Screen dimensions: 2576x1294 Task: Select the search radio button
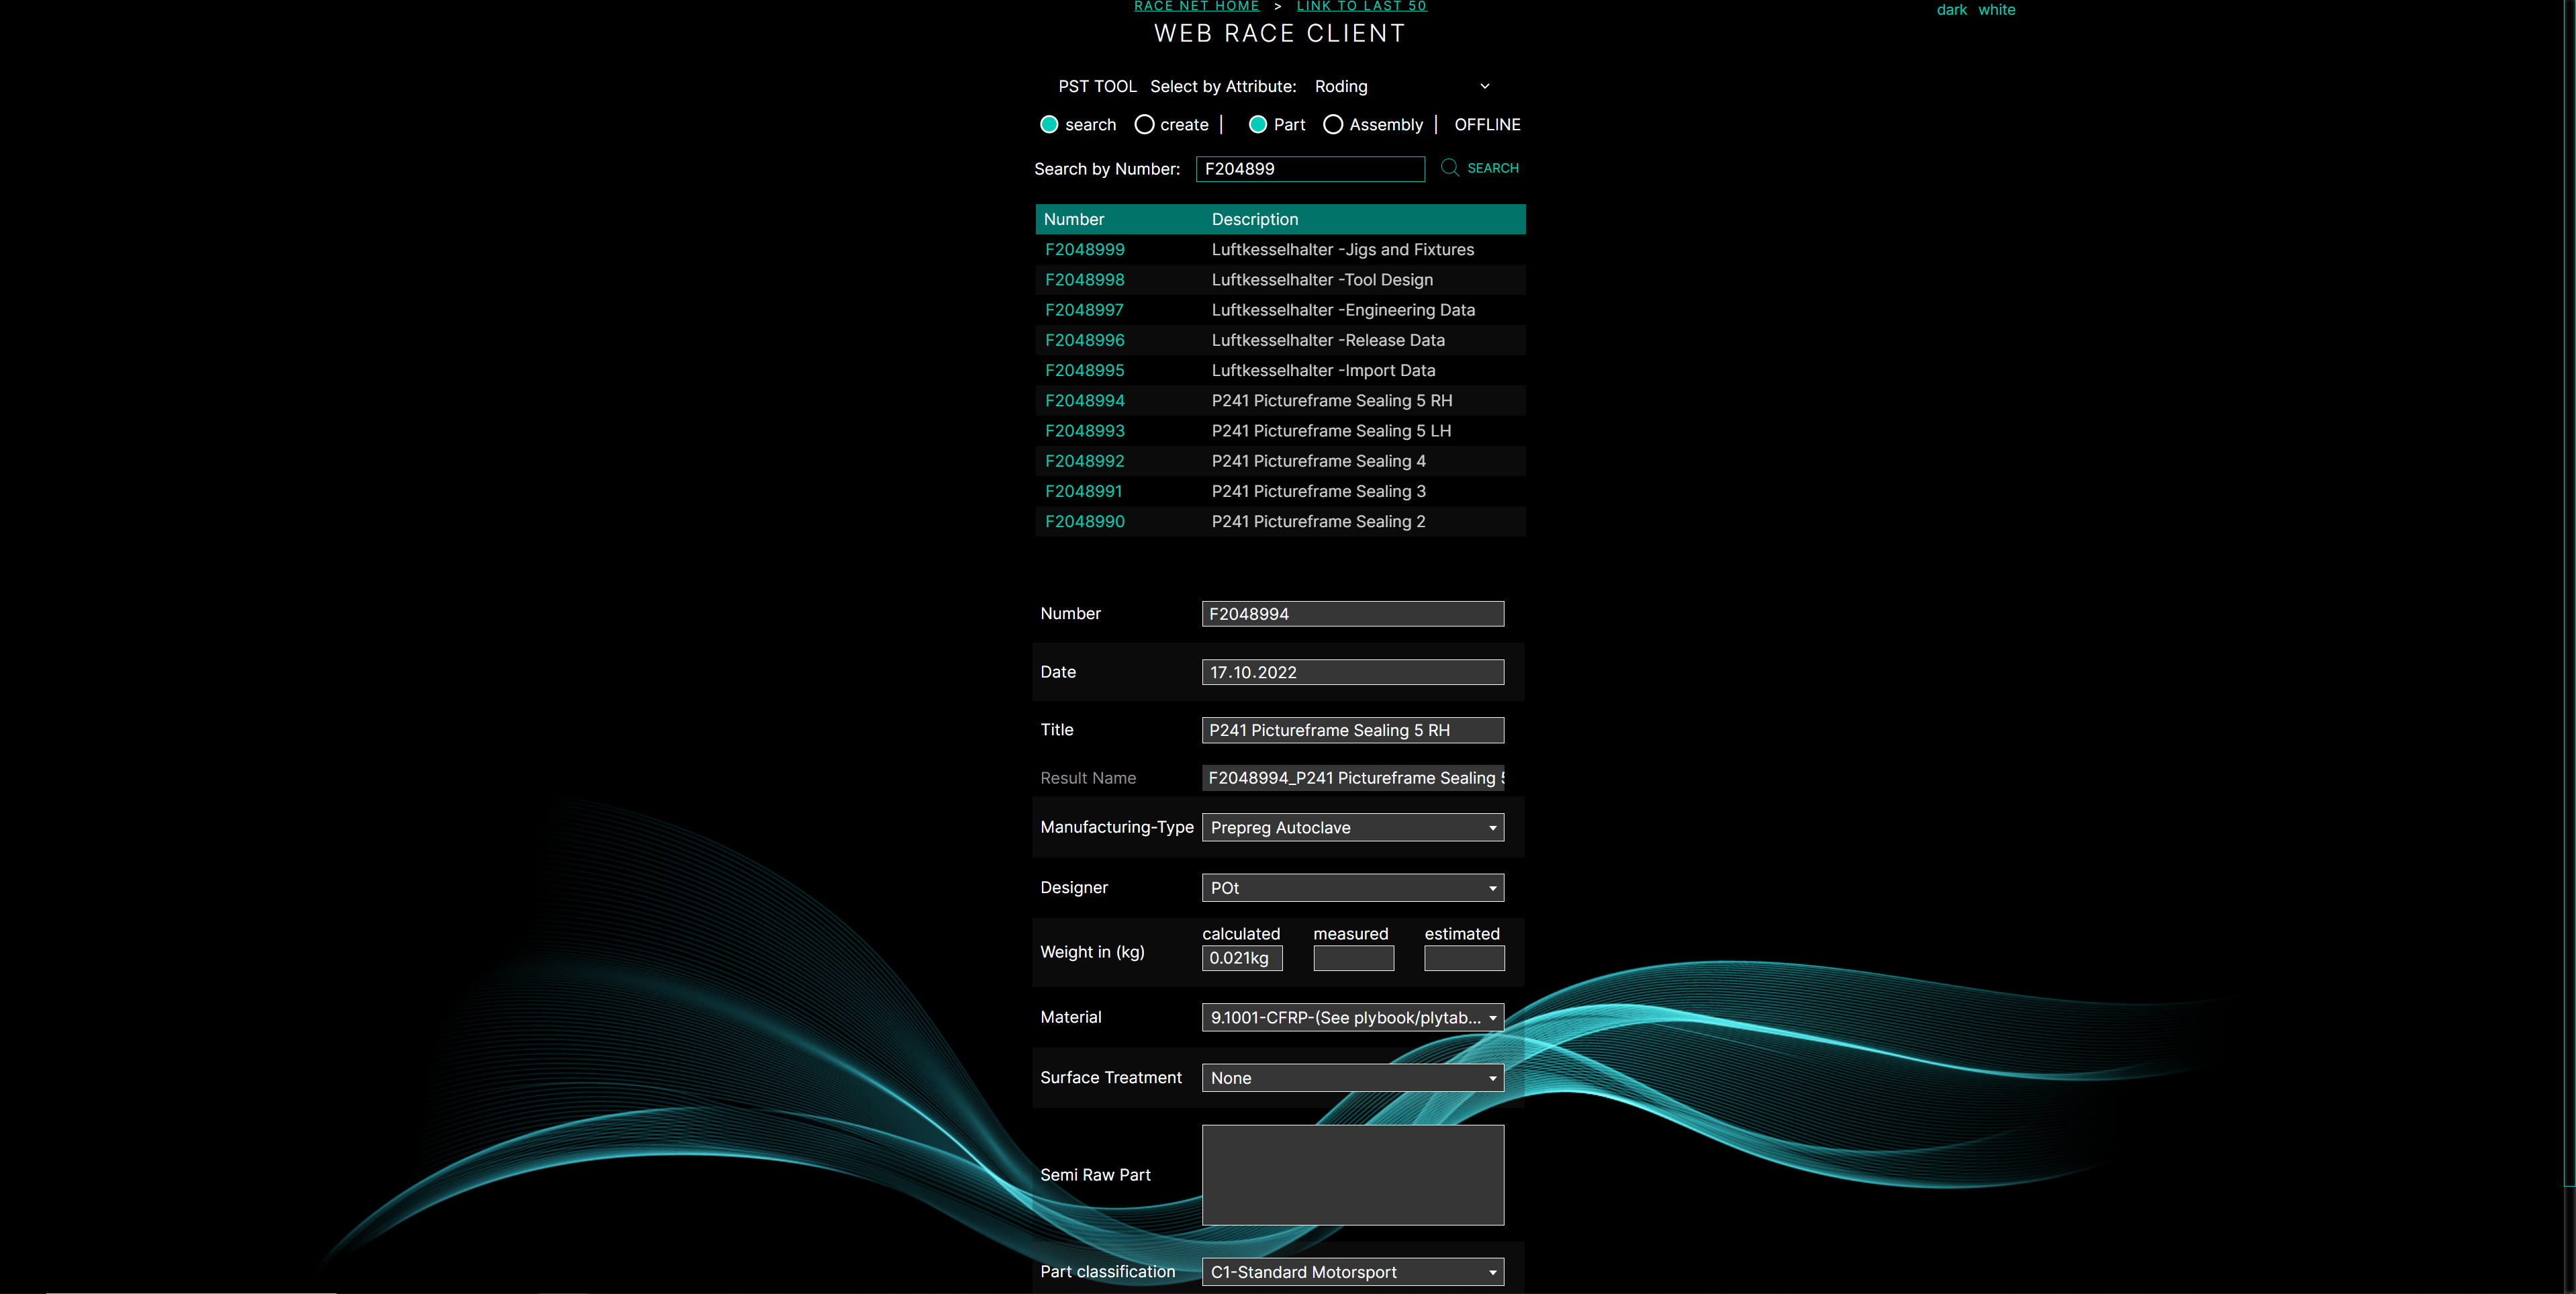tap(1049, 124)
